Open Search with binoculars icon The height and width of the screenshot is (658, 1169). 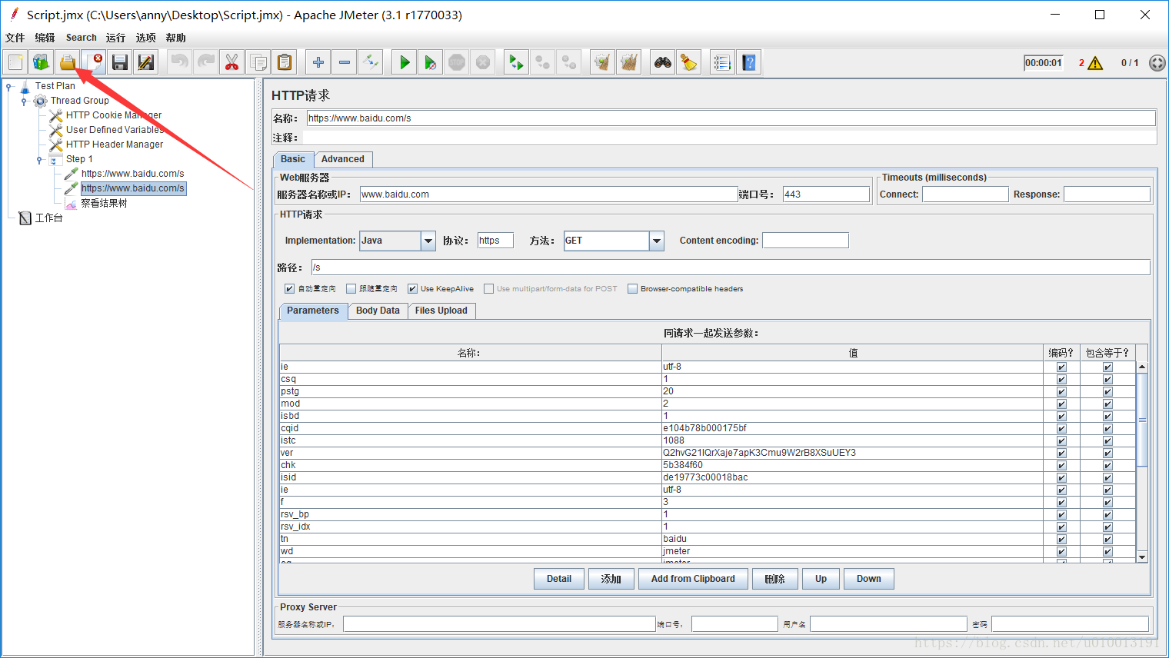(663, 62)
